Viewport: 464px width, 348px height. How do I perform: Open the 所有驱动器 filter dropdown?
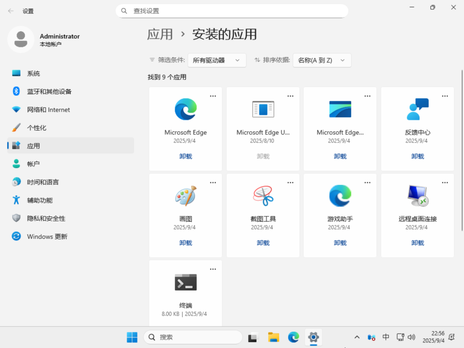click(x=217, y=60)
